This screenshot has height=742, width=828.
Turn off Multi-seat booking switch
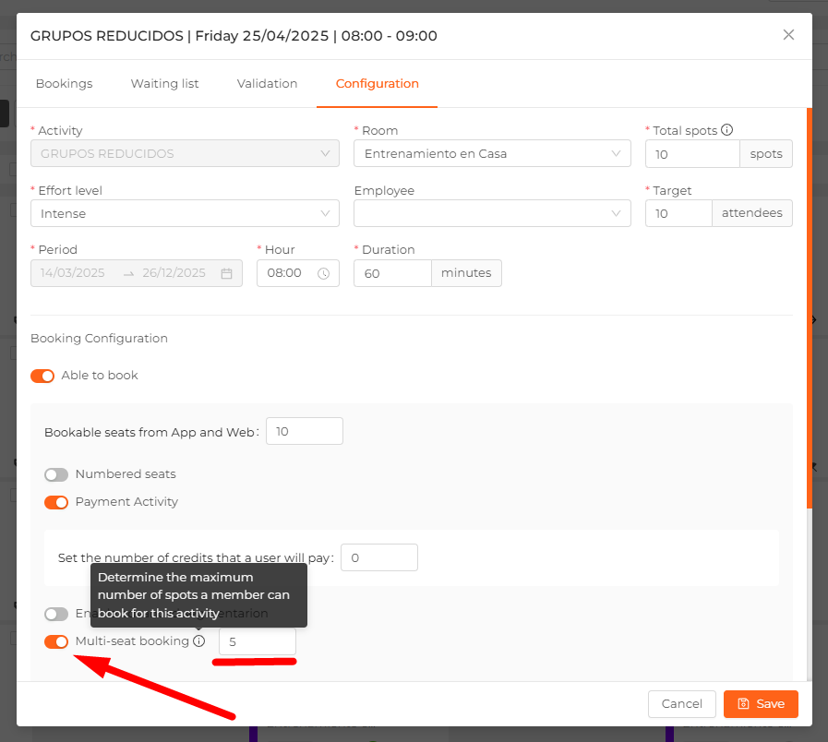click(56, 641)
